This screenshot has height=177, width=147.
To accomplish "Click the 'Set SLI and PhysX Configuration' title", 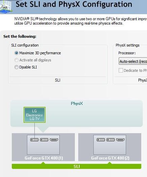I will coord(74,4).
